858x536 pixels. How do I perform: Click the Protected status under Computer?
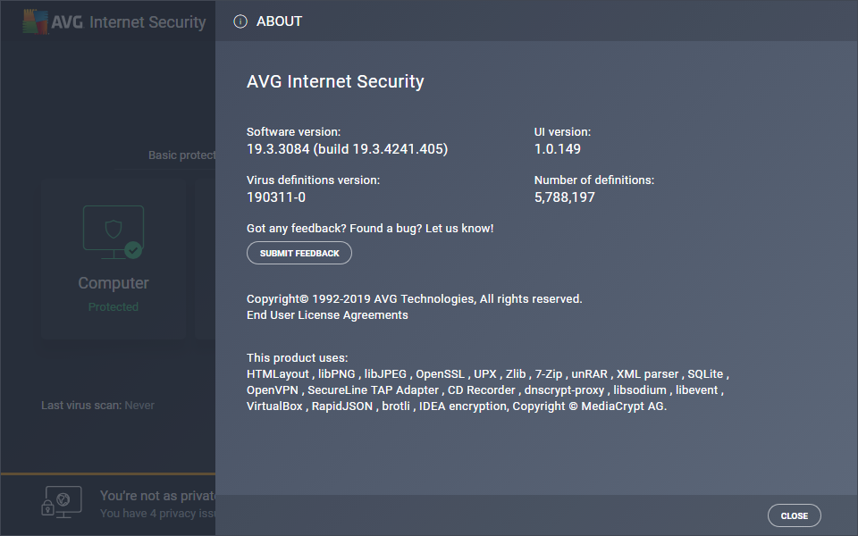point(114,306)
